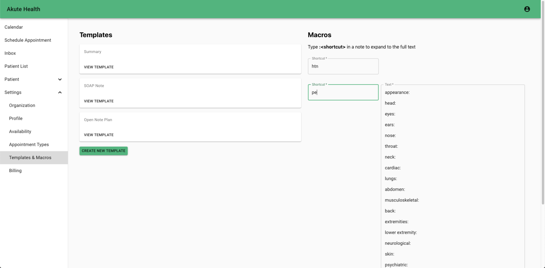Click Create New Template button
545x268 pixels.
tap(104, 151)
